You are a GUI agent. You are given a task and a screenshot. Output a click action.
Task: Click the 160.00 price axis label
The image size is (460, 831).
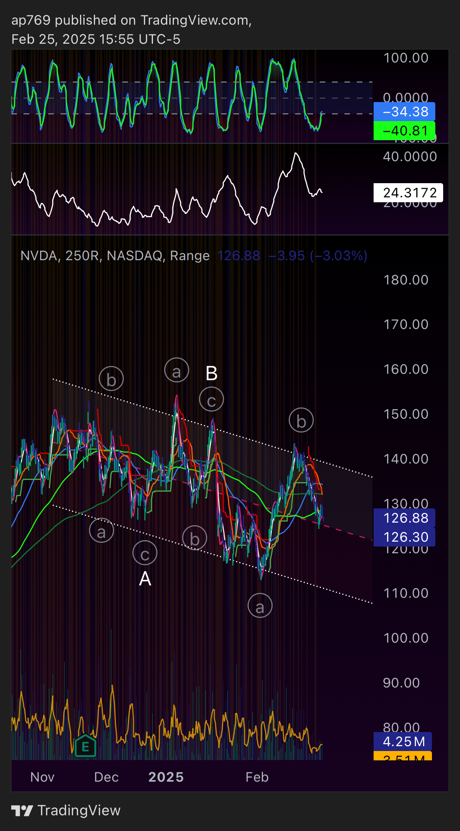coord(406,369)
